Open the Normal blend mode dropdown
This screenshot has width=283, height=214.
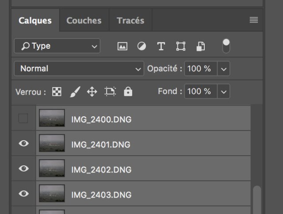[78, 69]
